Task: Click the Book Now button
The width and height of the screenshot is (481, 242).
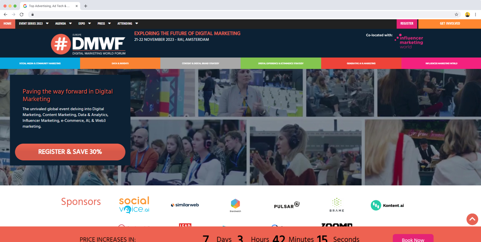Action: [413, 238]
